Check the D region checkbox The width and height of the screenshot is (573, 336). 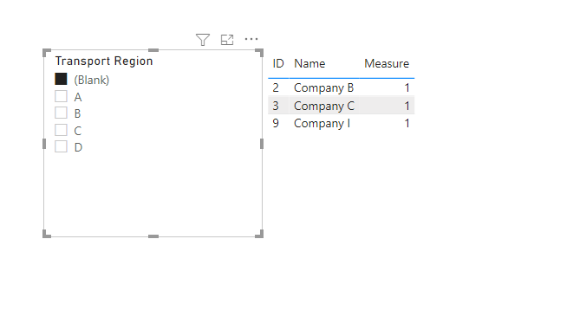coord(61,146)
